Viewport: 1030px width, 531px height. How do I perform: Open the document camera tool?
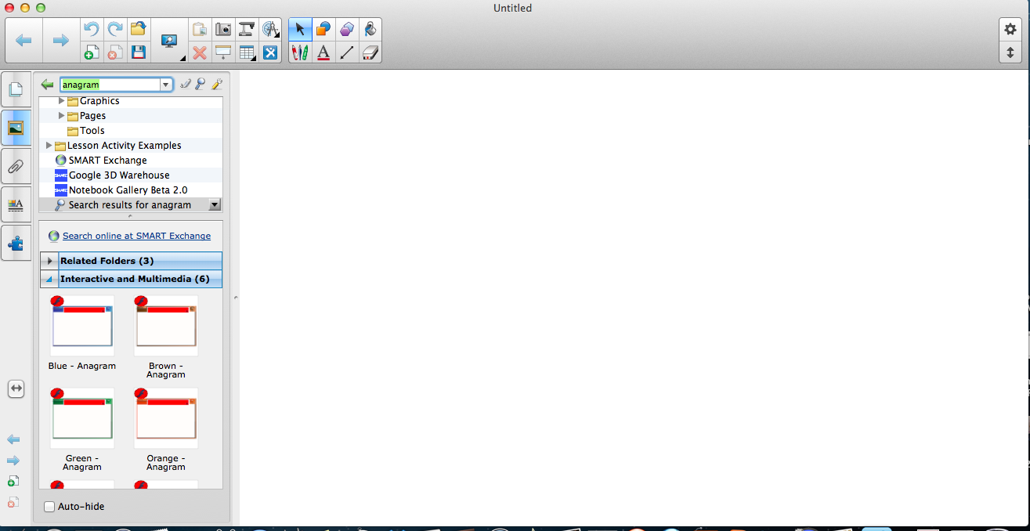pos(247,29)
